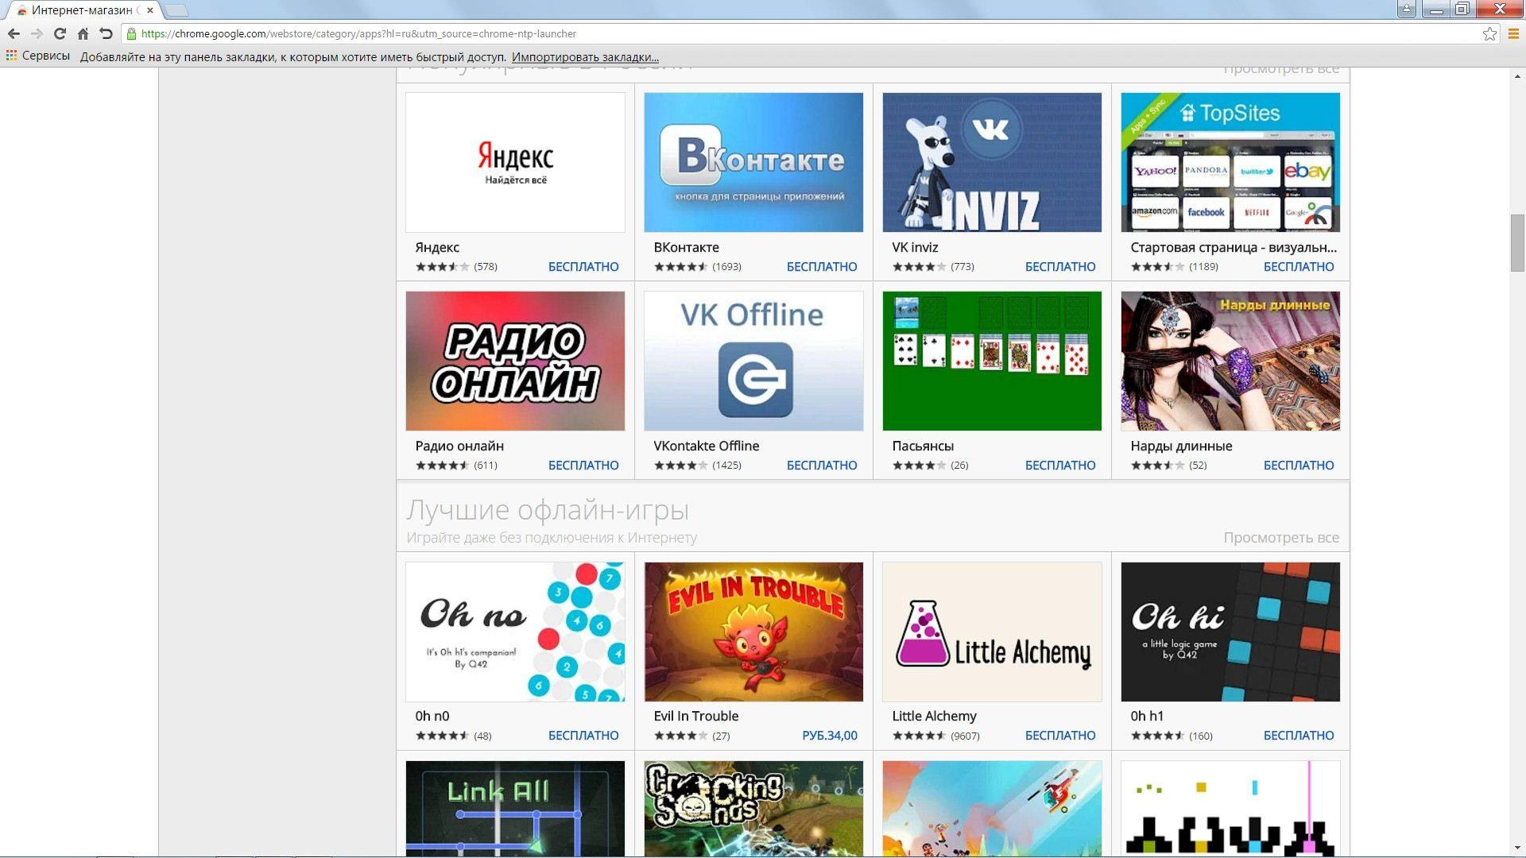The height and width of the screenshot is (858, 1526).
Task: Click БЕСПЛАТНО button for VK inviz
Action: point(1060,267)
